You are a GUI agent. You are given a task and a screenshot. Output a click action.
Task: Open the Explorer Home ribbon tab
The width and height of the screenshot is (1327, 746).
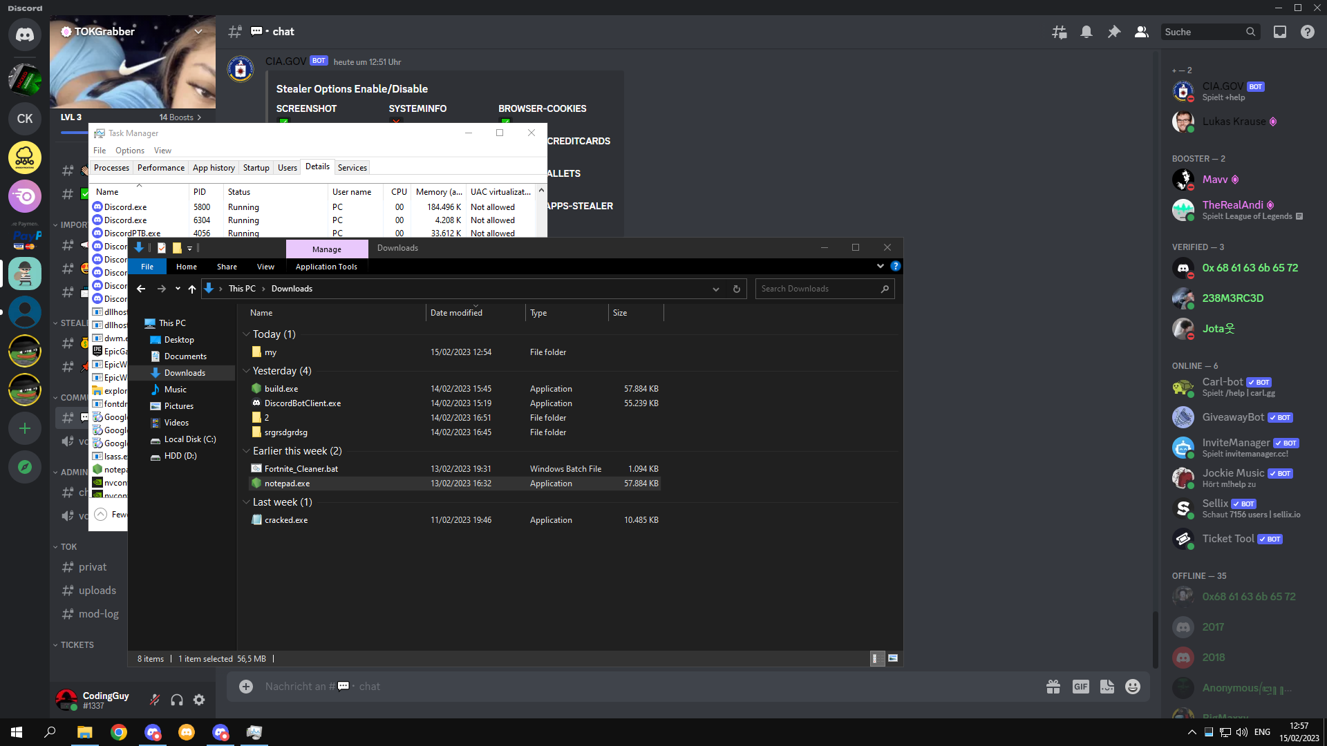click(187, 267)
